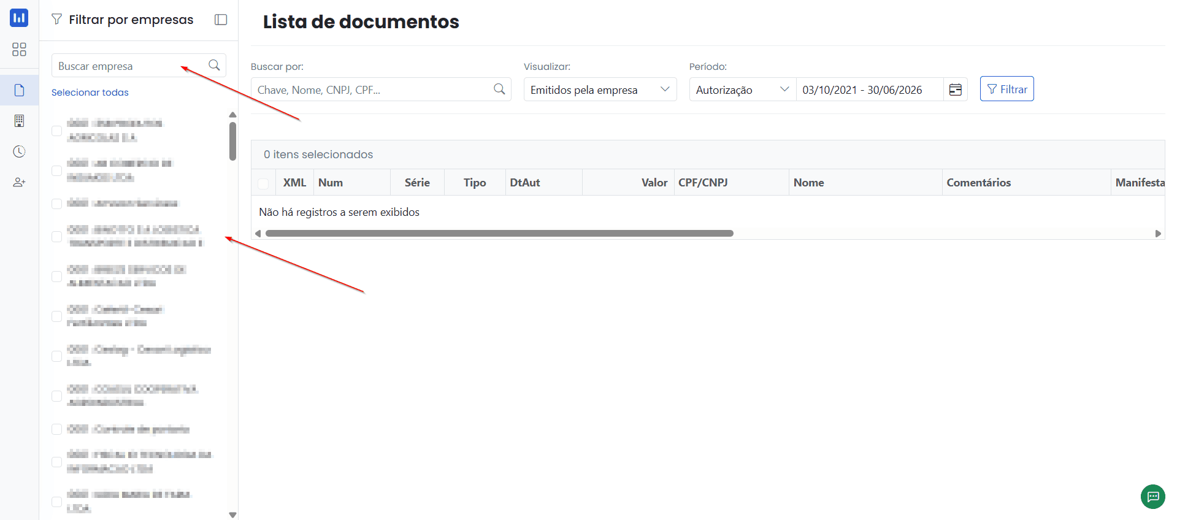Viewport: 1177px width, 520px height.
Task: Click the company list scroll up arrow
Action: pos(232,115)
